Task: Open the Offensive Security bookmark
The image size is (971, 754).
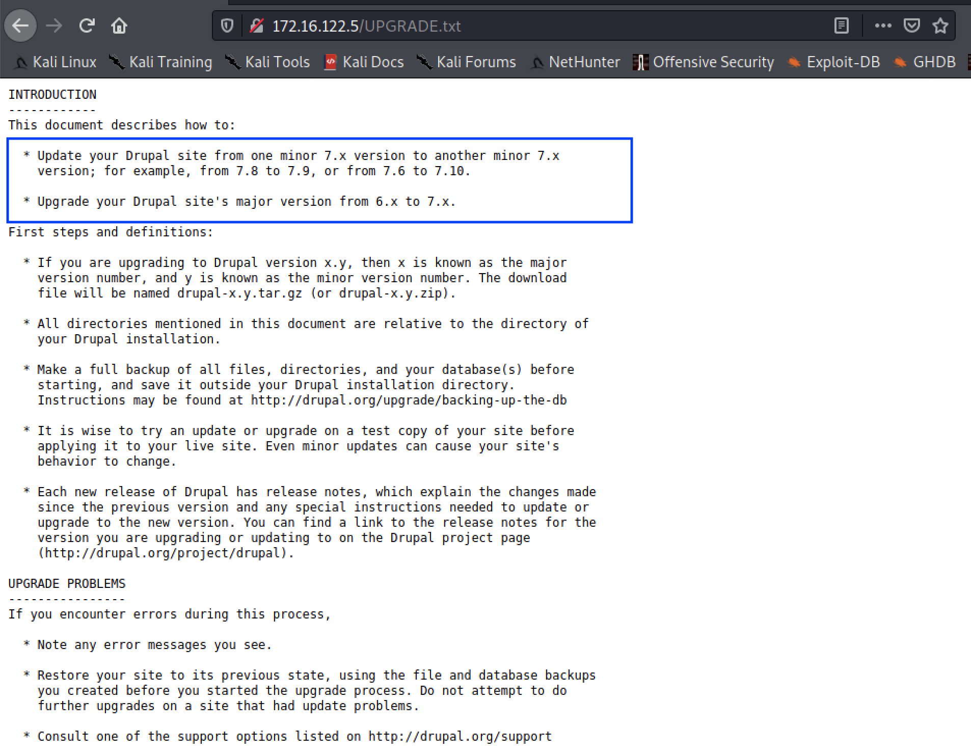Action: click(x=704, y=62)
